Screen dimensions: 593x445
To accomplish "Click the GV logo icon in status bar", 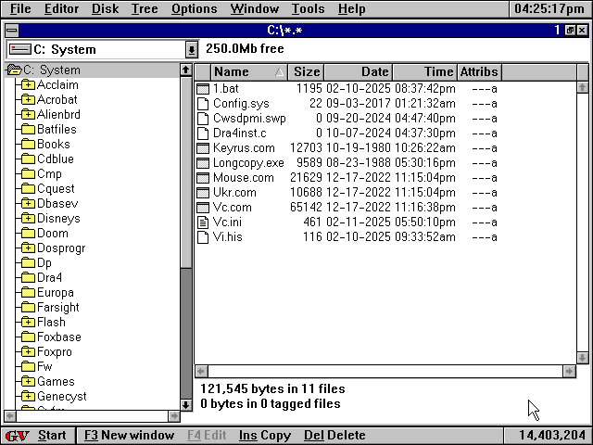I will pos(17,436).
